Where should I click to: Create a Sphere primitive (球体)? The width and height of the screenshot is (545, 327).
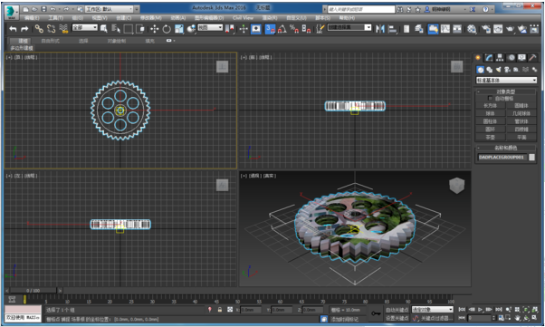(x=490, y=113)
